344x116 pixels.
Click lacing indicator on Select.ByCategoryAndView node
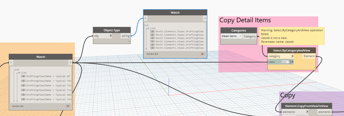click(x=314, y=68)
